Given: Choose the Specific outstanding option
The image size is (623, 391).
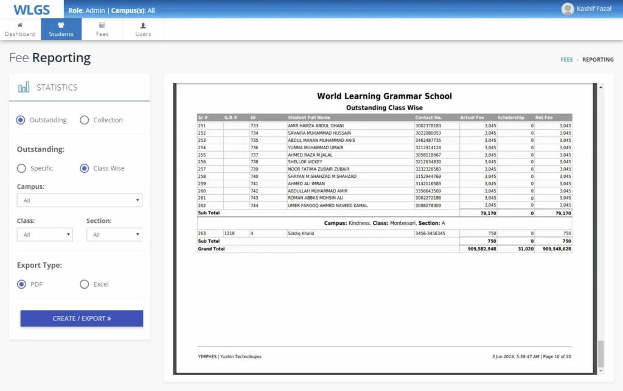Looking at the screenshot, I should tap(21, 168).
